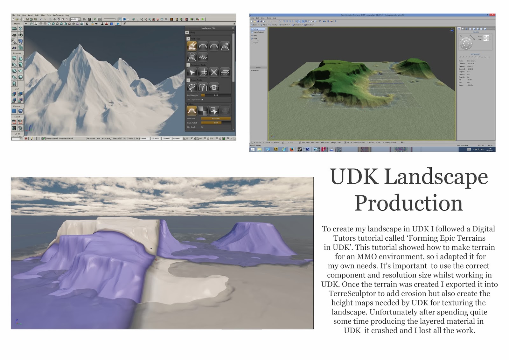Collapse the Paint Tools section
Image resolution: width=509 pixels, height=360 pixels.
pyautogui.click(x=188, y=39)
